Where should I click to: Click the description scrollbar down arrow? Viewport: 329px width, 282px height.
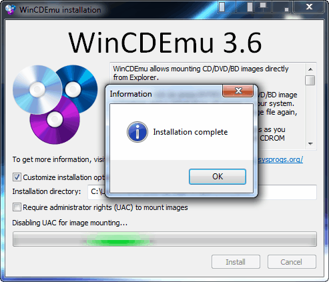310,144
